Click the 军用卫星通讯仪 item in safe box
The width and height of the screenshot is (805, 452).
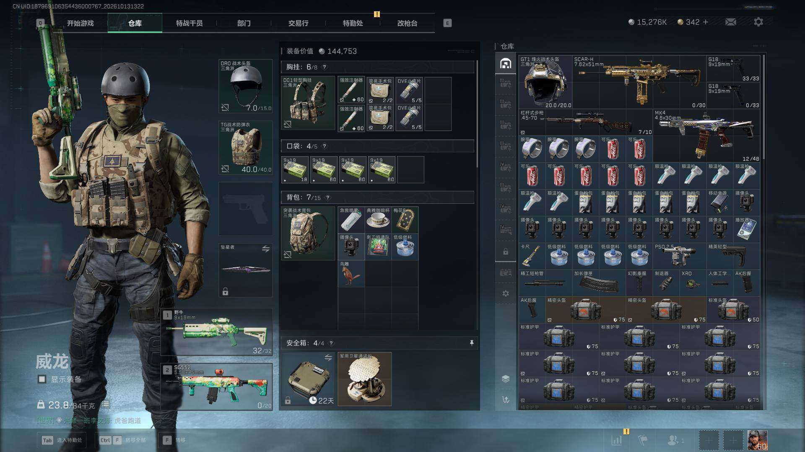(x=365, y=379)
